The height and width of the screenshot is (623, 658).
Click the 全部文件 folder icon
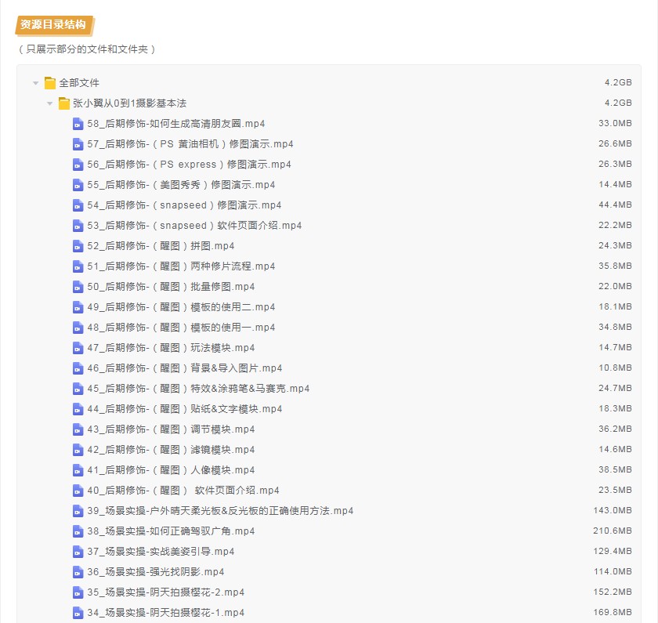[50, 83]
